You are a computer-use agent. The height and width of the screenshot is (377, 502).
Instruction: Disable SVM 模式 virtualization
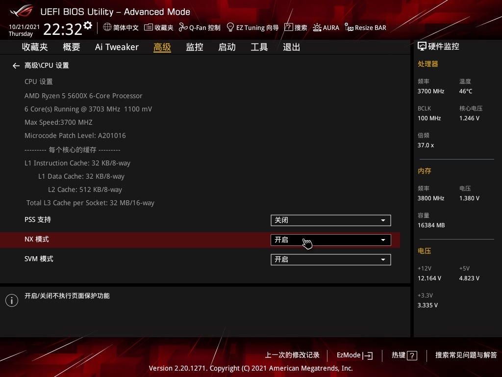pos(330,259)
